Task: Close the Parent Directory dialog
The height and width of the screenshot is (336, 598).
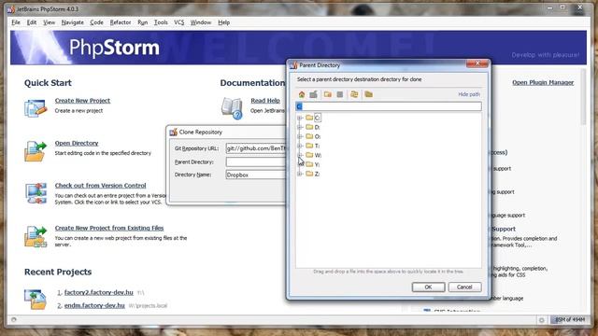Action: point(477,64)
